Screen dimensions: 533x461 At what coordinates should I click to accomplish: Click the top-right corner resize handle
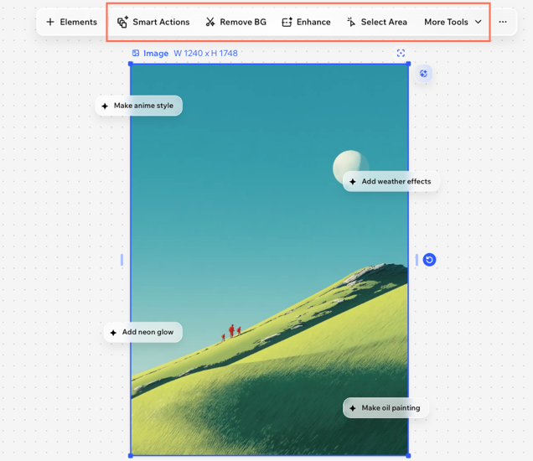[409, 64]
